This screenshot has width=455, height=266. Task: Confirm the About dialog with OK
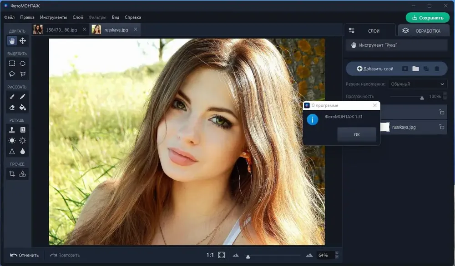click(x=357, y=135)
